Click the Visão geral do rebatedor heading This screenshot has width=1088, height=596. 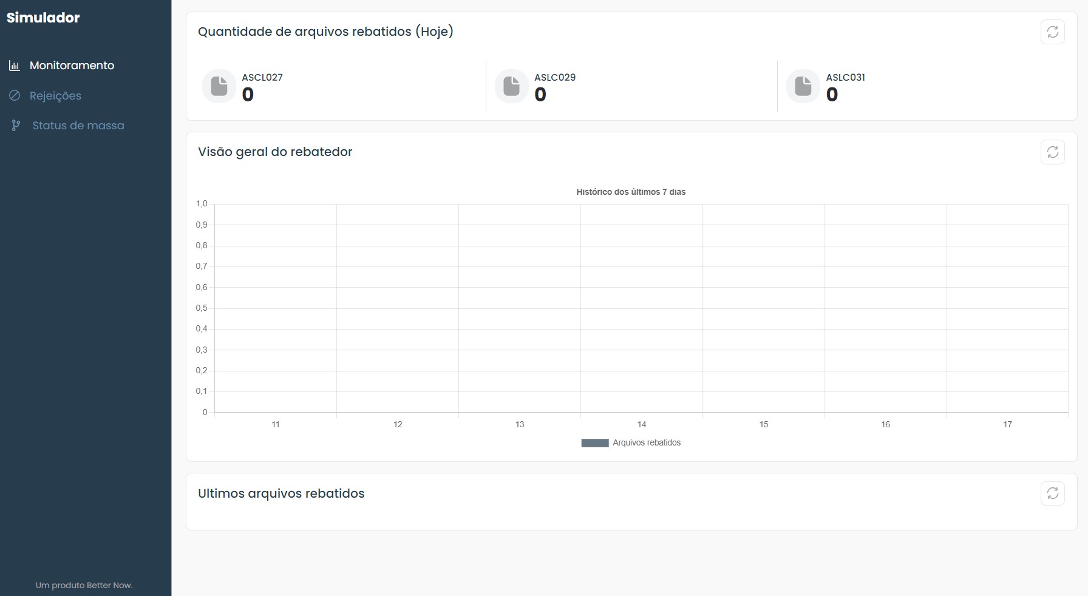pyautogui.click(x=275, y=152)
